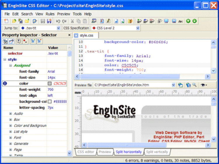Expand the Page category

(11, 150)
